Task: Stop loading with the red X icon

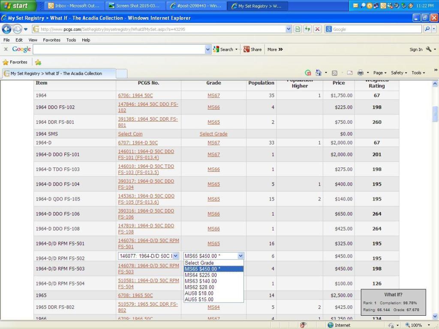Action: point(317,29)
